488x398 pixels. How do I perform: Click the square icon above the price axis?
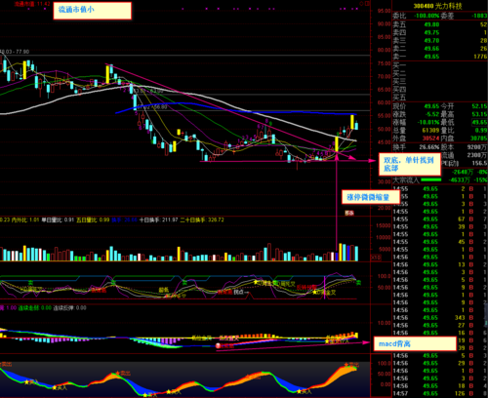[x=367, y=4]
